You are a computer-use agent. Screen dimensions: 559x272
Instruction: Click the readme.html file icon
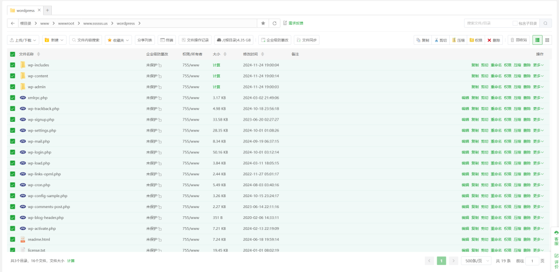point(23,239)
